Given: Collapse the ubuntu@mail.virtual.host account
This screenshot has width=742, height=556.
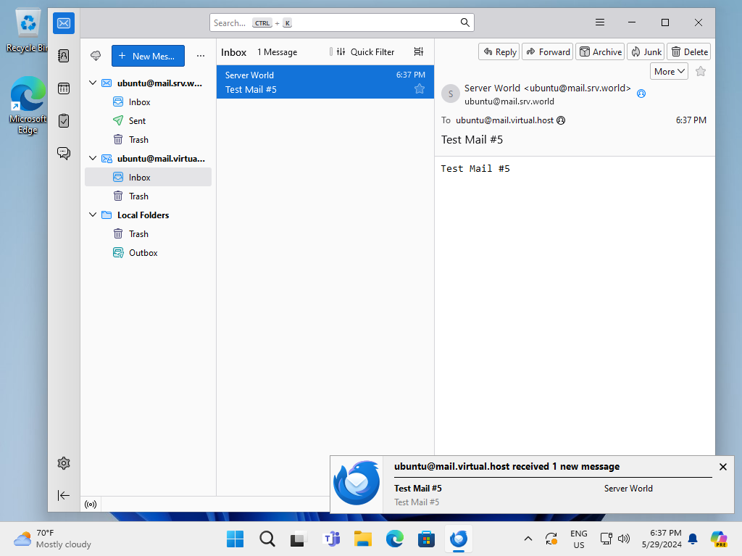Looking at the screenshot, I should point(93,158).
